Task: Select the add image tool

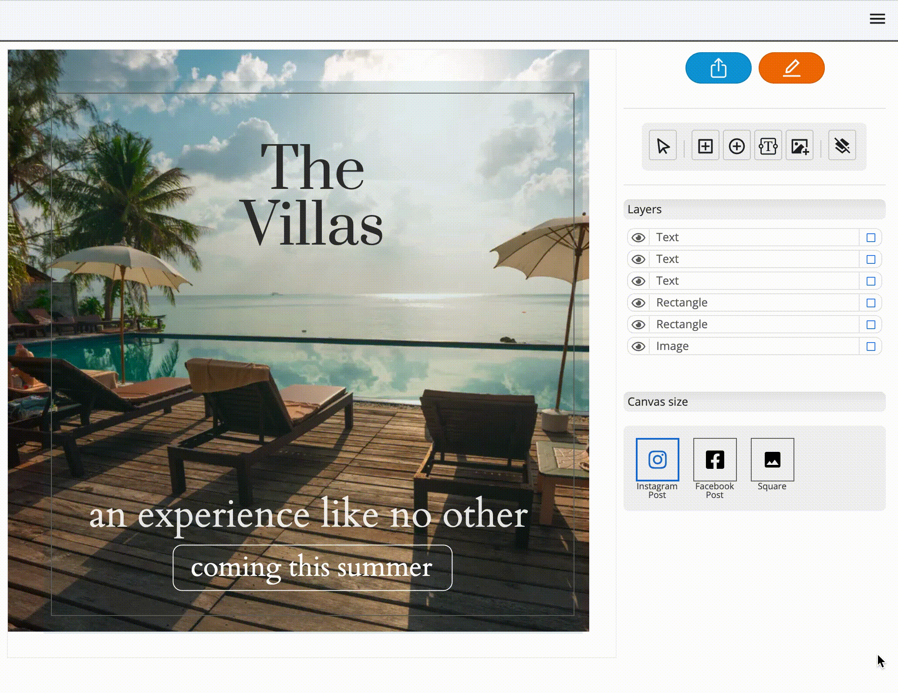Action: click(x=799, y=146)
